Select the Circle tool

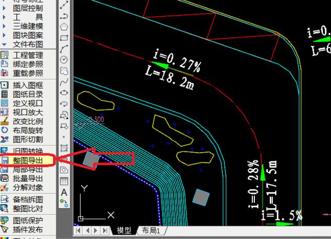pyautogui.click(x=64, y=60)
